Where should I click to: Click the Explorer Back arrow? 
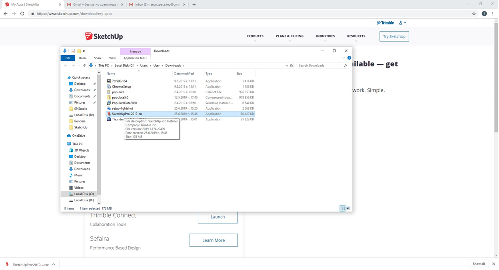(x=66, y=66)
